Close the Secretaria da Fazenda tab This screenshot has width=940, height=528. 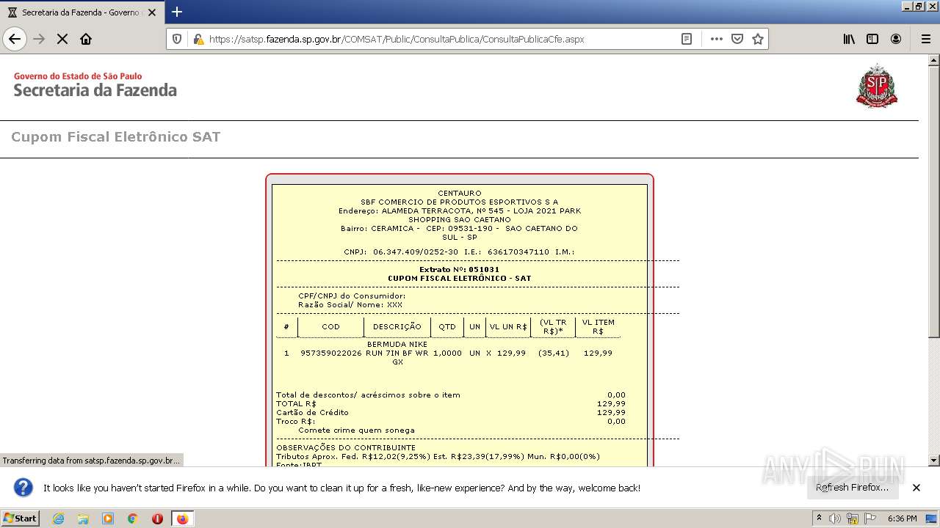[152, 12]
